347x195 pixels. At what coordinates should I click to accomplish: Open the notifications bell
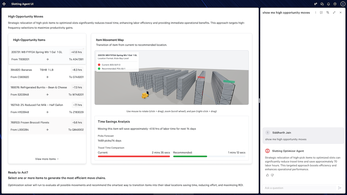coord(329,4)
